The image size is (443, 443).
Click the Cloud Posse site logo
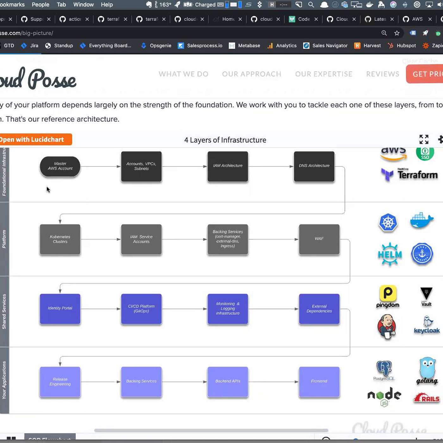[x=38, y=78]
